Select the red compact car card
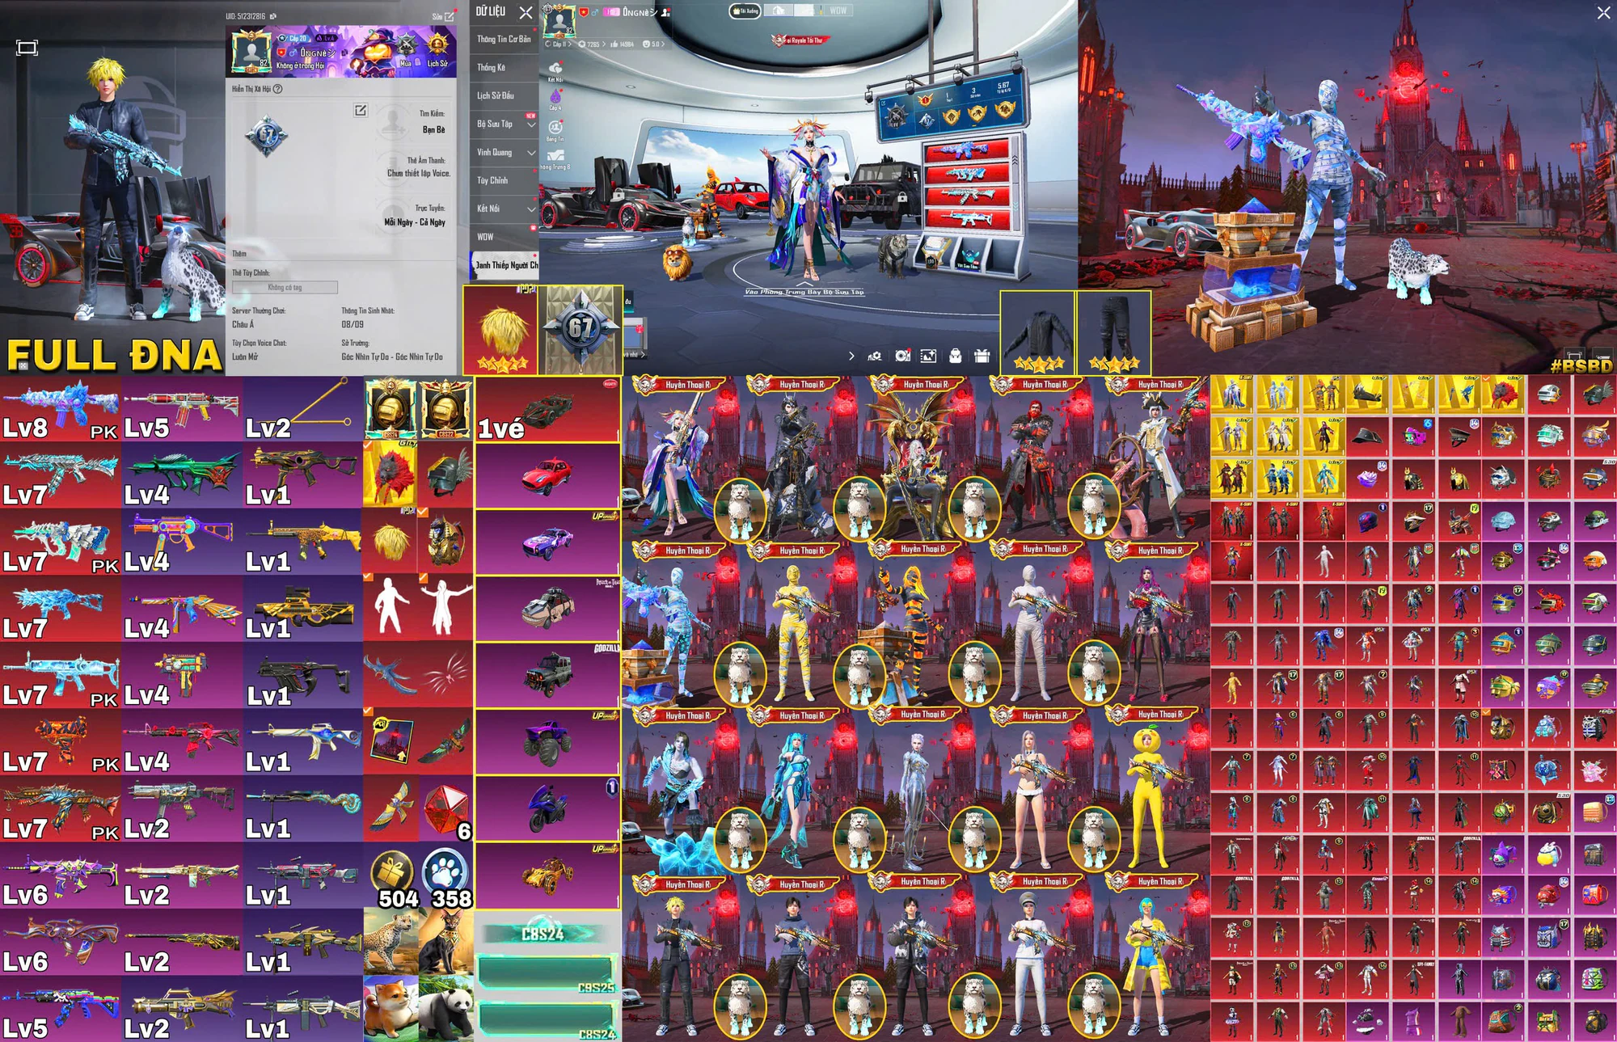The image size is (1617, 1042). pyautogui.click(x=548, y=476)
